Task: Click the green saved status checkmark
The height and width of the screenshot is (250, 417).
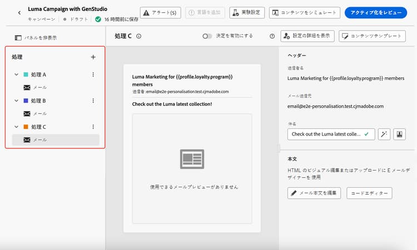Action: 98,19
